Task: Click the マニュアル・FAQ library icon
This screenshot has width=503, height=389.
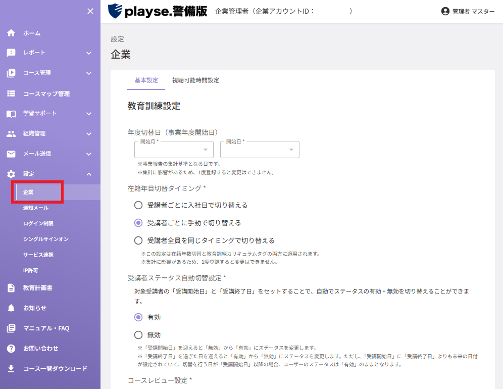Action: [x=11, y=328]
